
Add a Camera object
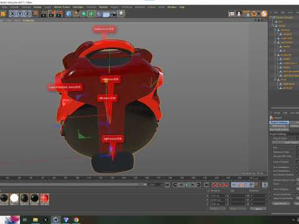(x=113, y=14)
